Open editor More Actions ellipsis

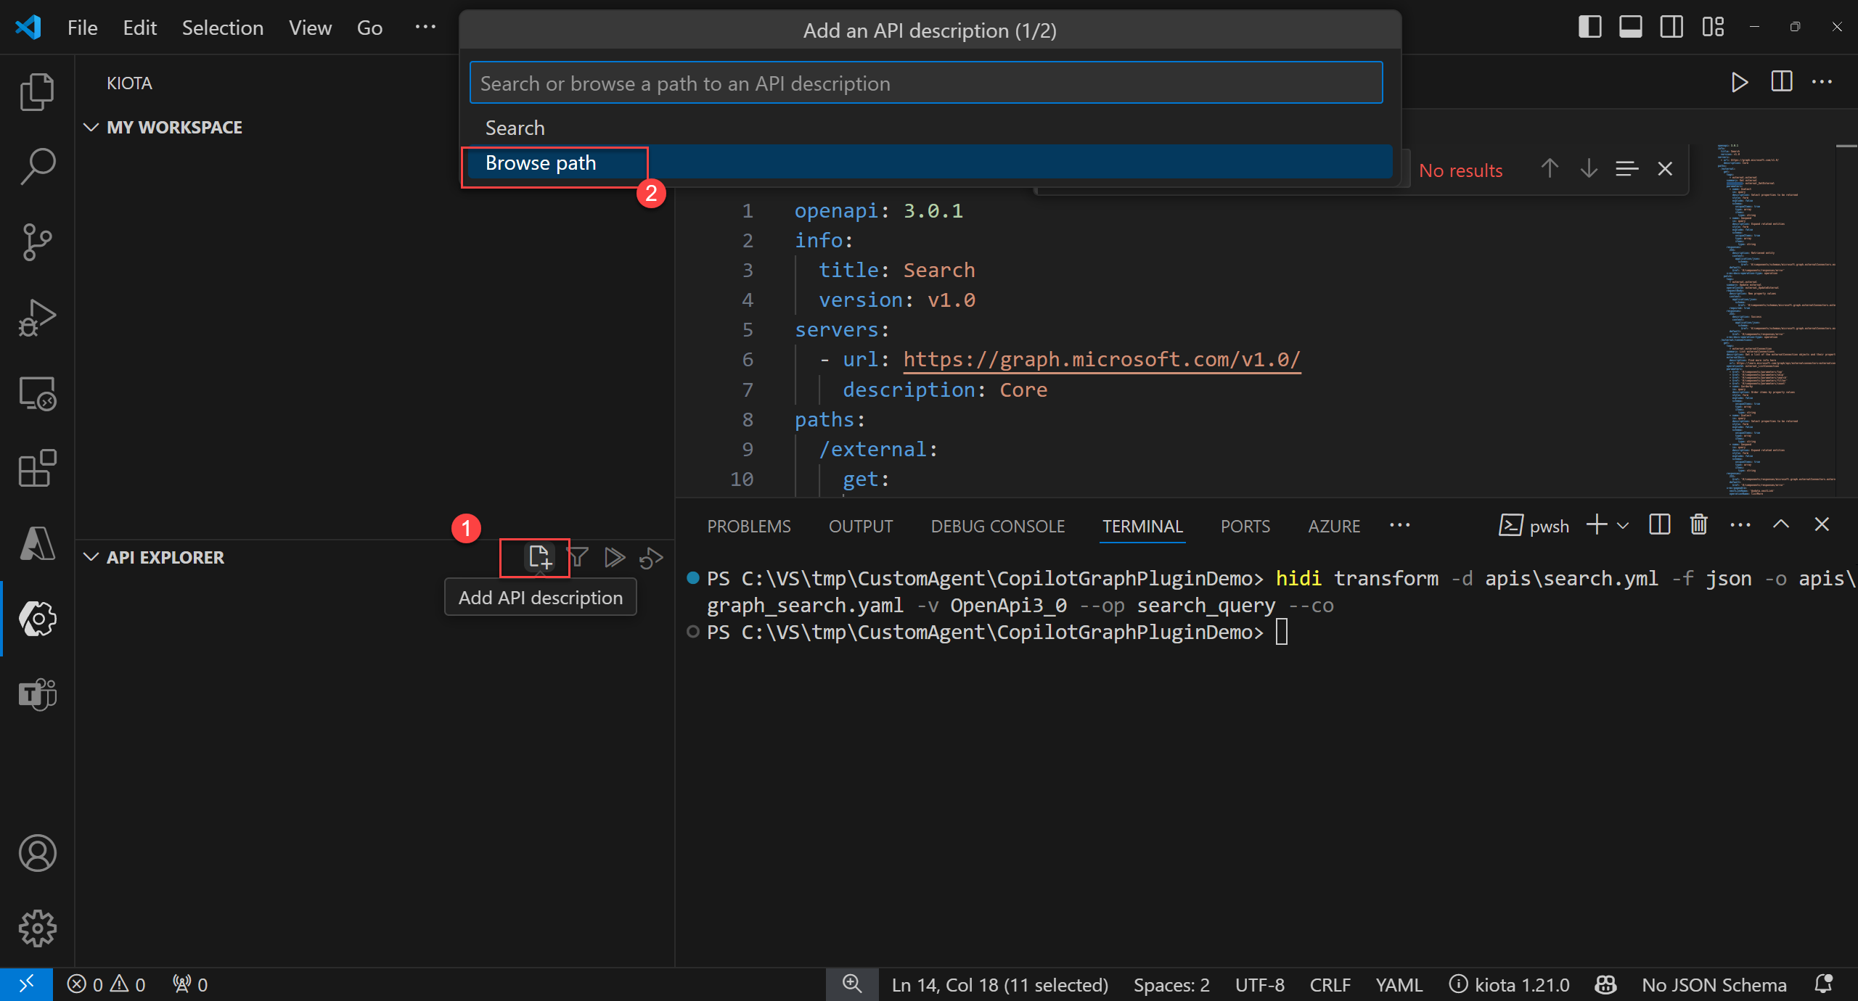[x=1822, y=81]
